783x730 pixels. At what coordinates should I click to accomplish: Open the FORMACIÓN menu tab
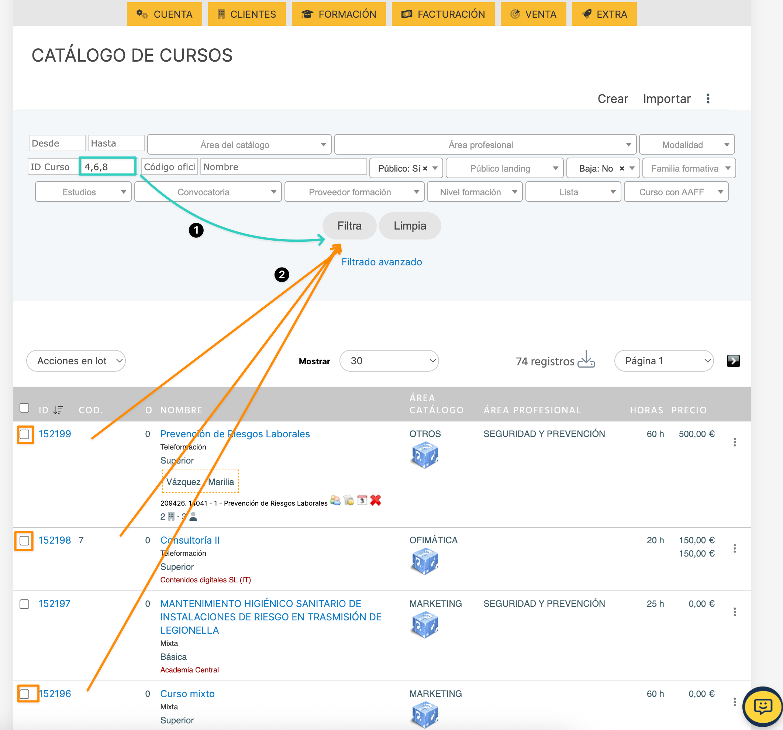coord(339,14)
